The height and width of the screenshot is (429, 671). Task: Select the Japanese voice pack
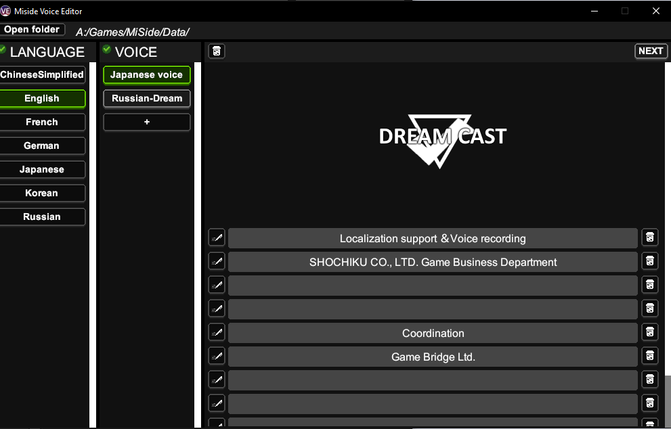click(147, 75)
